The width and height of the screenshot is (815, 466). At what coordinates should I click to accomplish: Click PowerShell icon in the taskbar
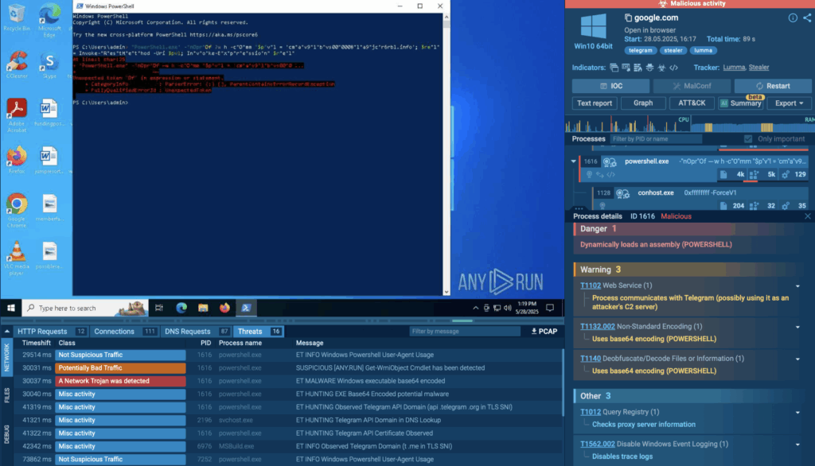[247, 308]
